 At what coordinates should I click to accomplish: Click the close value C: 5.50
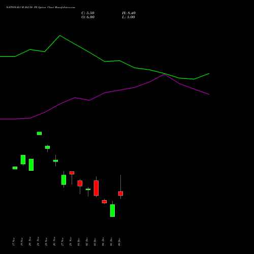(x=88, y=13)
